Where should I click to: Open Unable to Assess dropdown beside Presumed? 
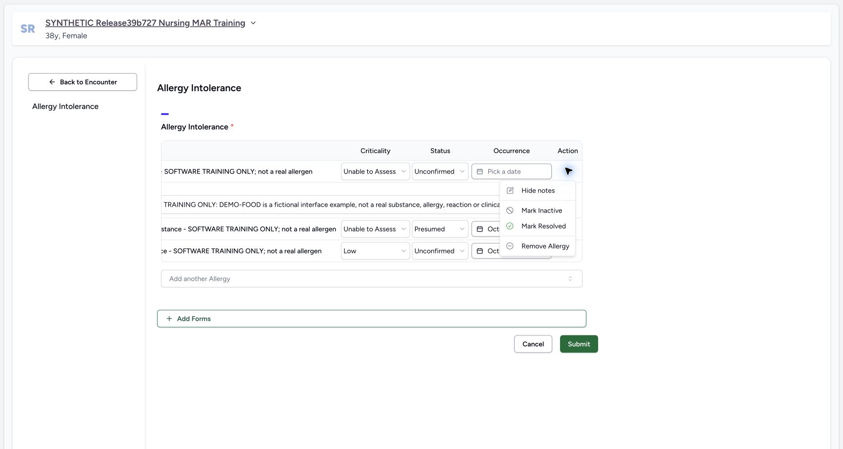click(x=375, y=229)
